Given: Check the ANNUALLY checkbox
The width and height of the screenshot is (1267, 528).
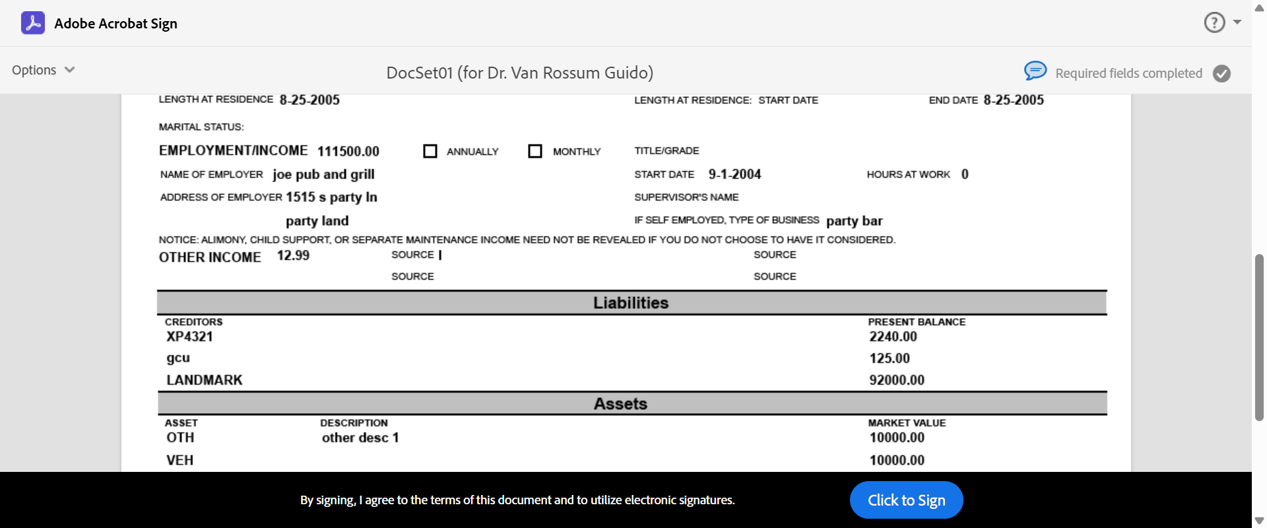Looking at the screenshot, I should coord(430,151).
